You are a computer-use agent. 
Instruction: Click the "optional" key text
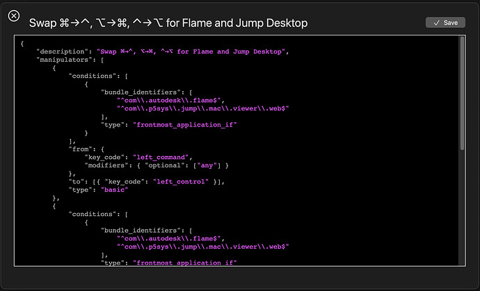tap(163, 165)
